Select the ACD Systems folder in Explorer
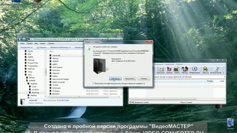 point(56,67)
